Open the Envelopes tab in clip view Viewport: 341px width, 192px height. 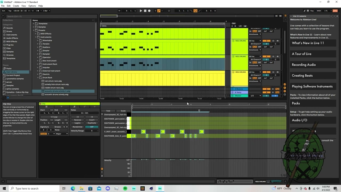pyautogui.click(x=84, y=107)
